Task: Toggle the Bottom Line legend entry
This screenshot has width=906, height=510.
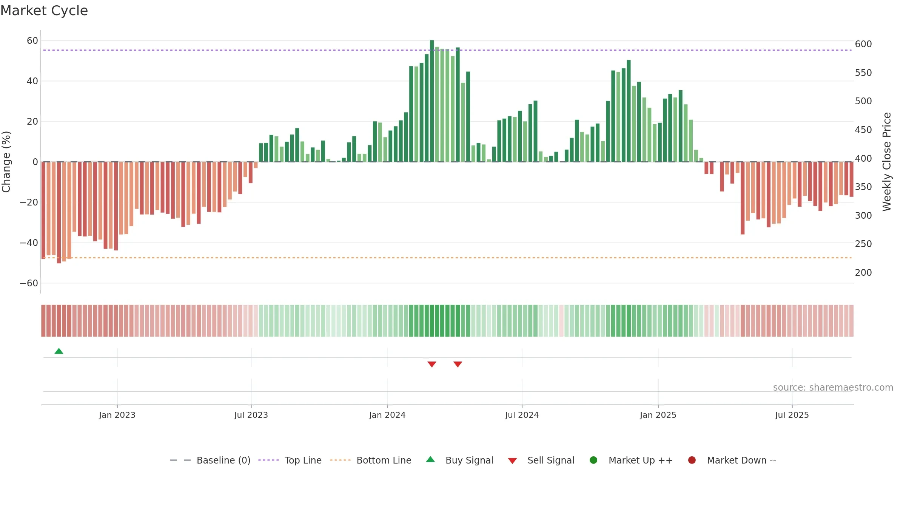Action: click(x=371, y=460)
